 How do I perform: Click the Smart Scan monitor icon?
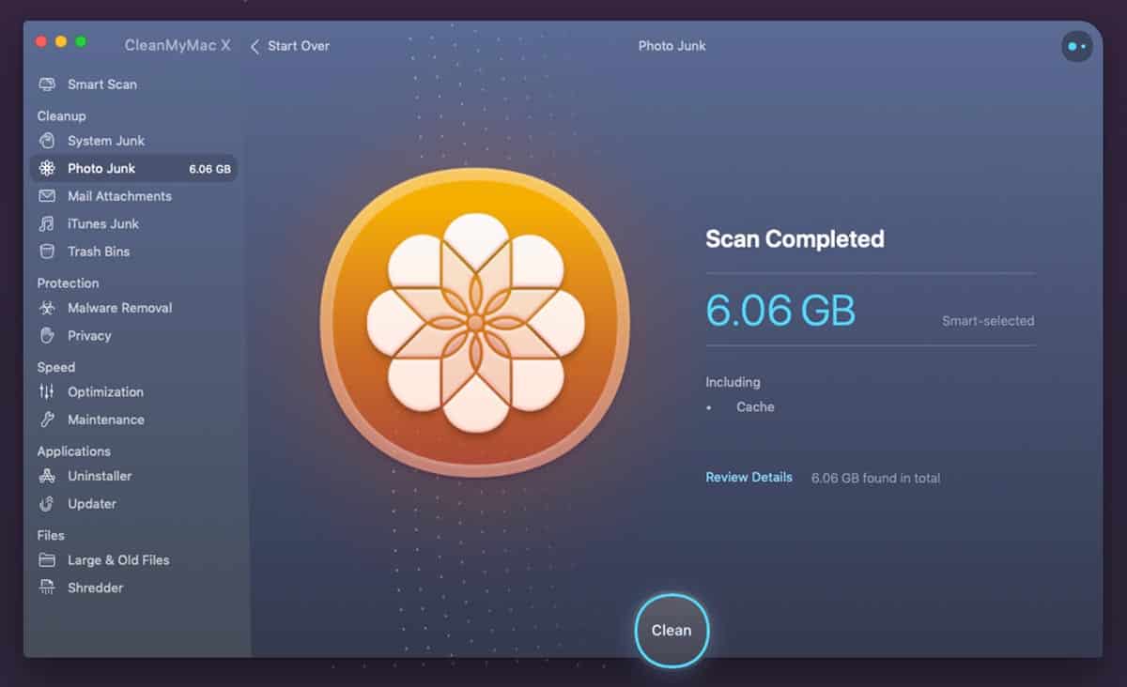(x=47, y=84)
